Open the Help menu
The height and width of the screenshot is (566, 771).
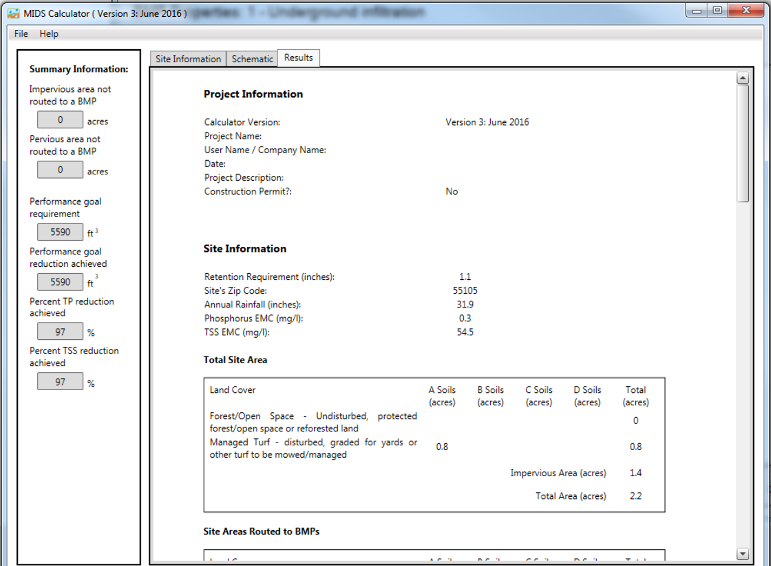coord(49,33)
